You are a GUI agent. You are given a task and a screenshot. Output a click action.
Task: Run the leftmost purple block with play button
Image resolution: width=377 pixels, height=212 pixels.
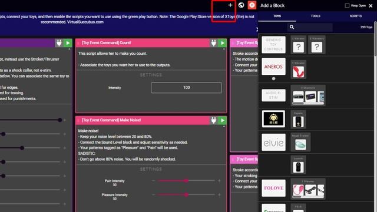coord(68,43)
